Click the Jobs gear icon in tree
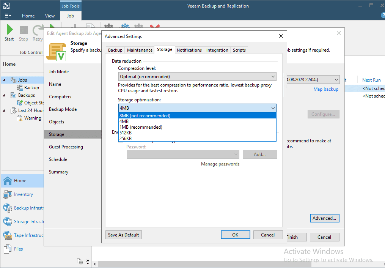The height and width of the screenshot is (268, 385). point(14,80)
